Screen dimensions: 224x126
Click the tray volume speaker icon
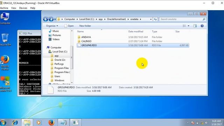[x=206, y=123]
